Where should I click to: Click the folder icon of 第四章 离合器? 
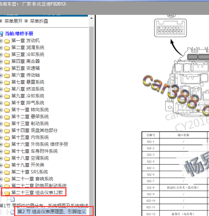pos(7,62)
